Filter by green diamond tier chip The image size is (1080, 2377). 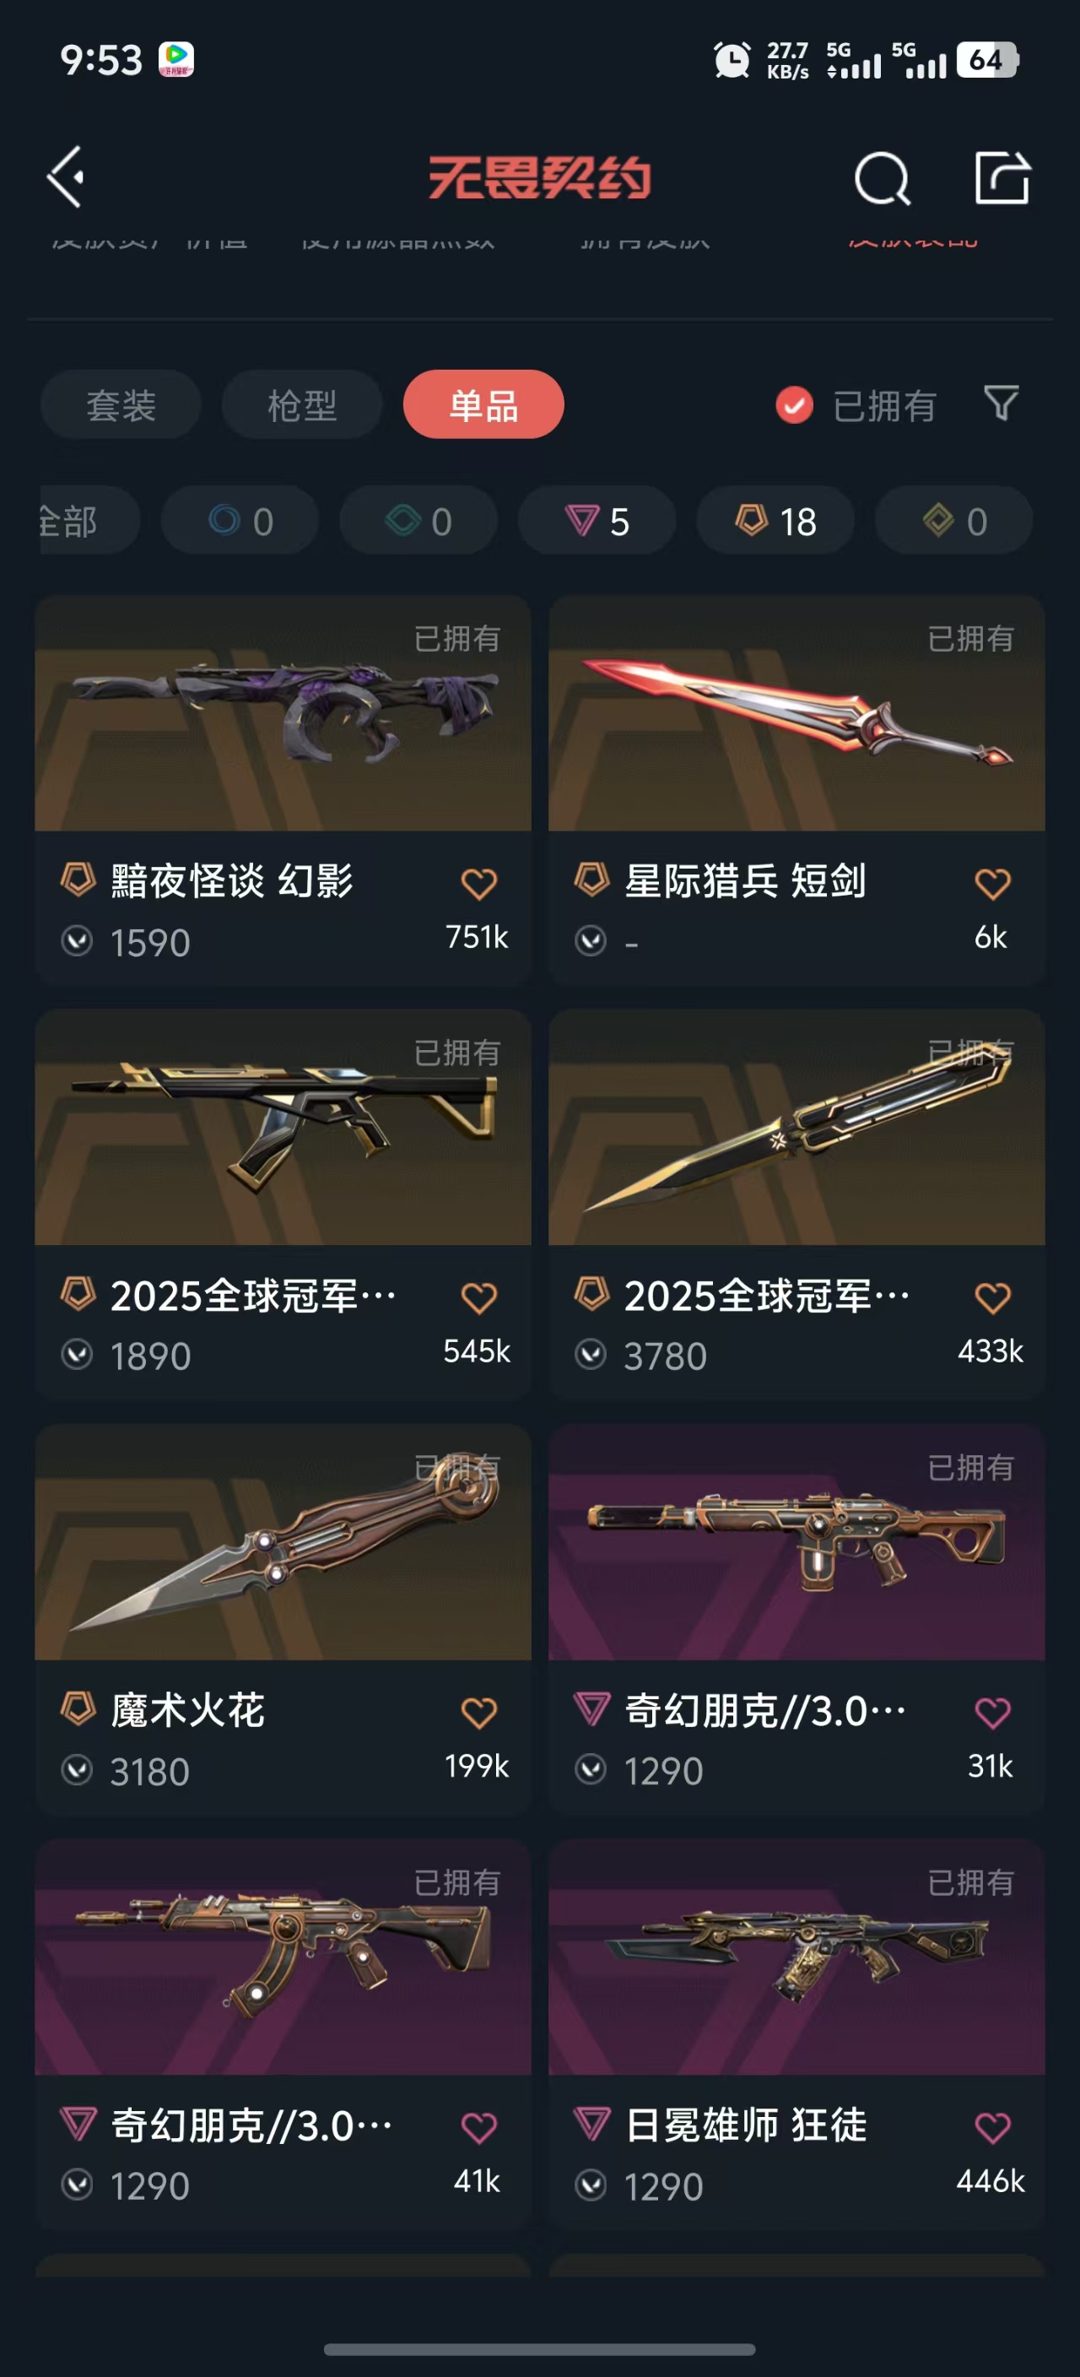[418, 521]
